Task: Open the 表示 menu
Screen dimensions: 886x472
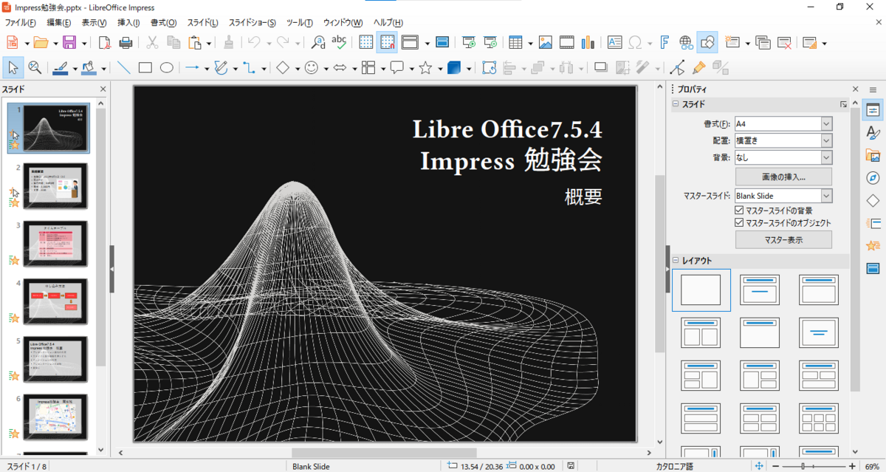Action: [x=94, y=23]
